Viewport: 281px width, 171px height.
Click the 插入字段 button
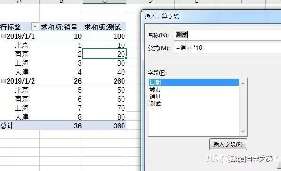228,144
